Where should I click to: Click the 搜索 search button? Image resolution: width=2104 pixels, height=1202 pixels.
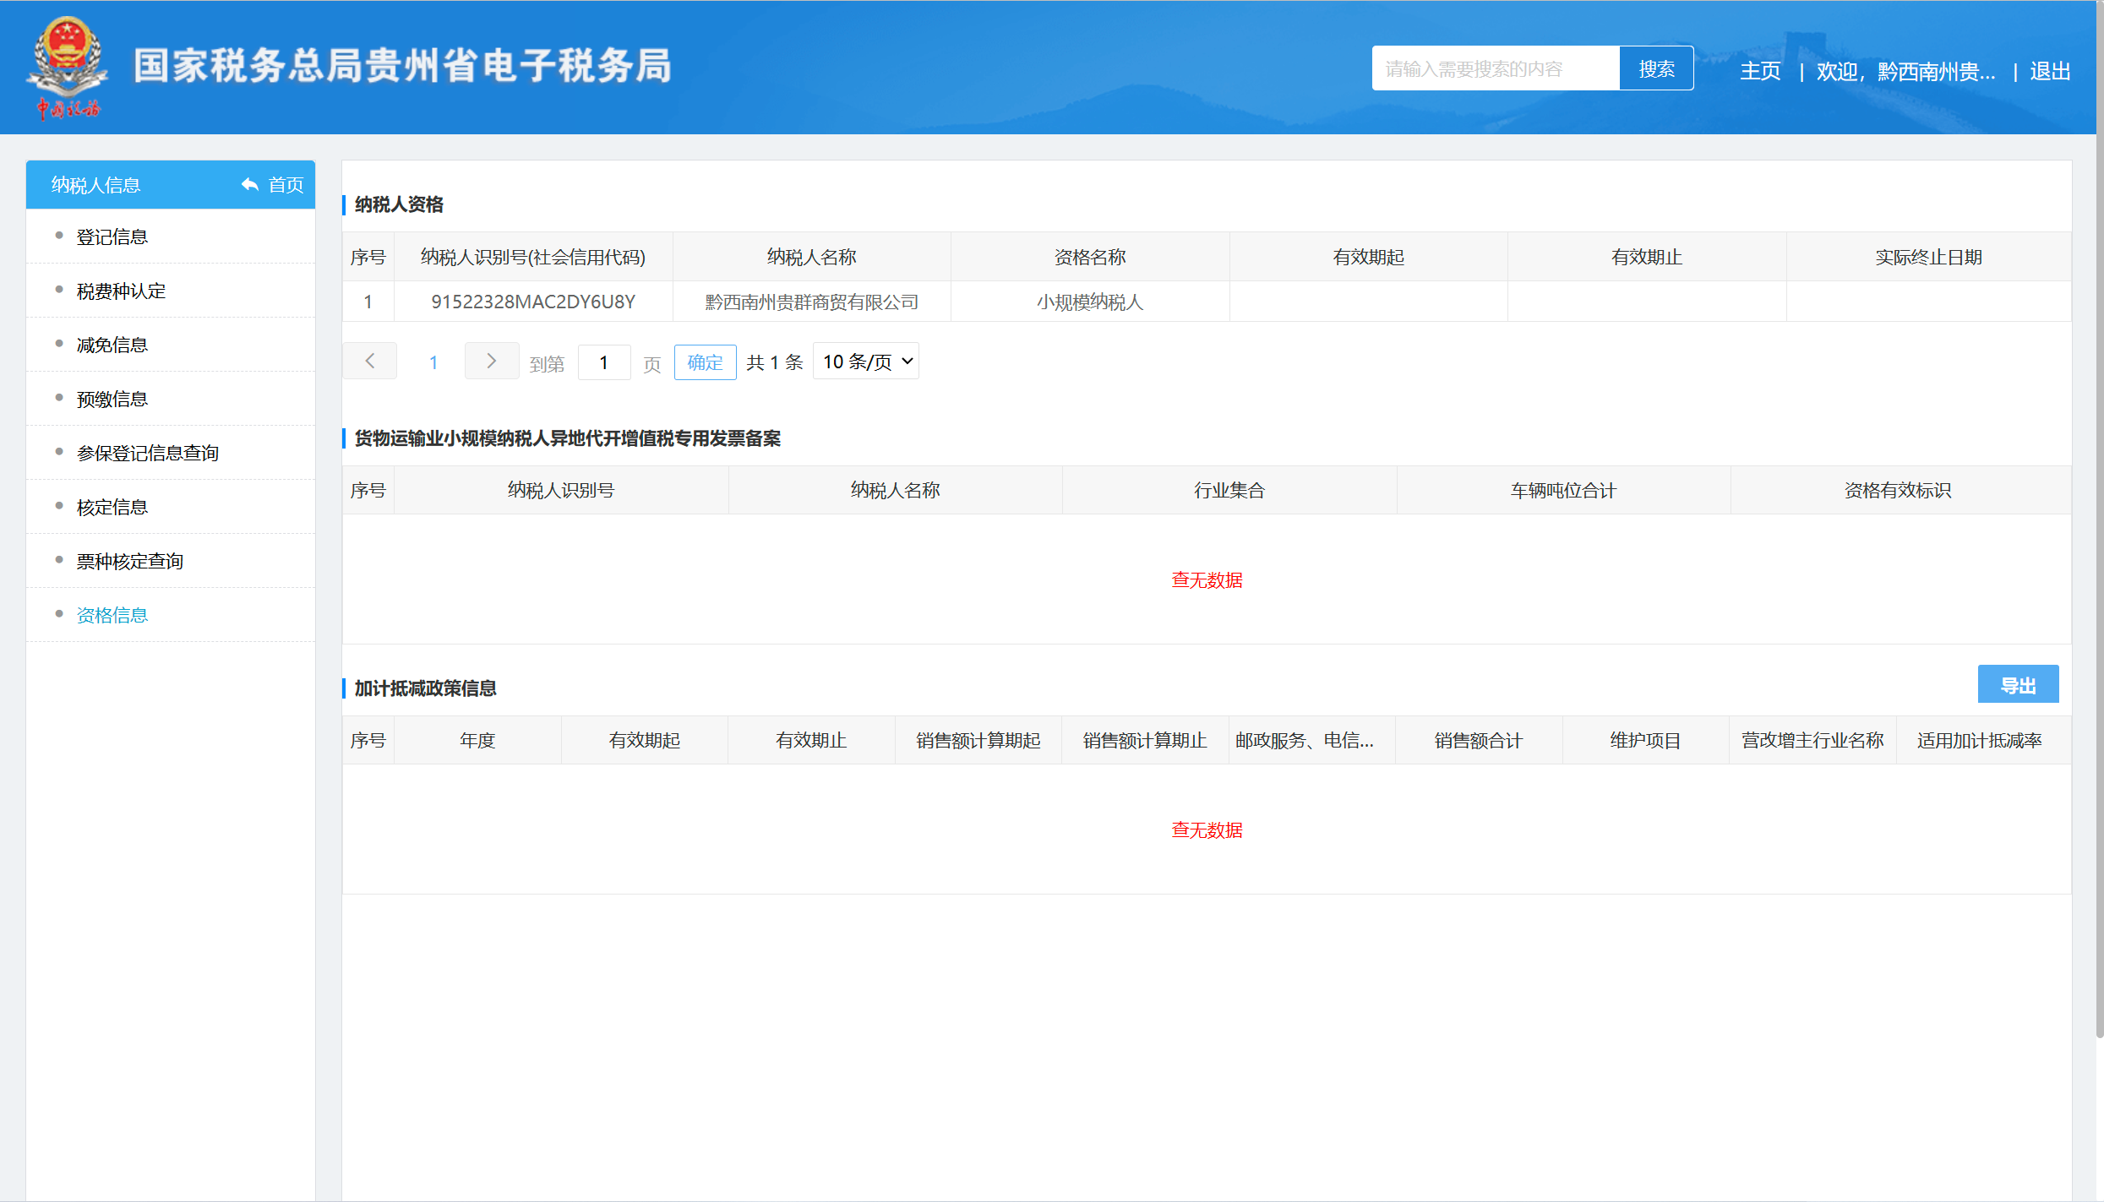tap(1655, 68)
